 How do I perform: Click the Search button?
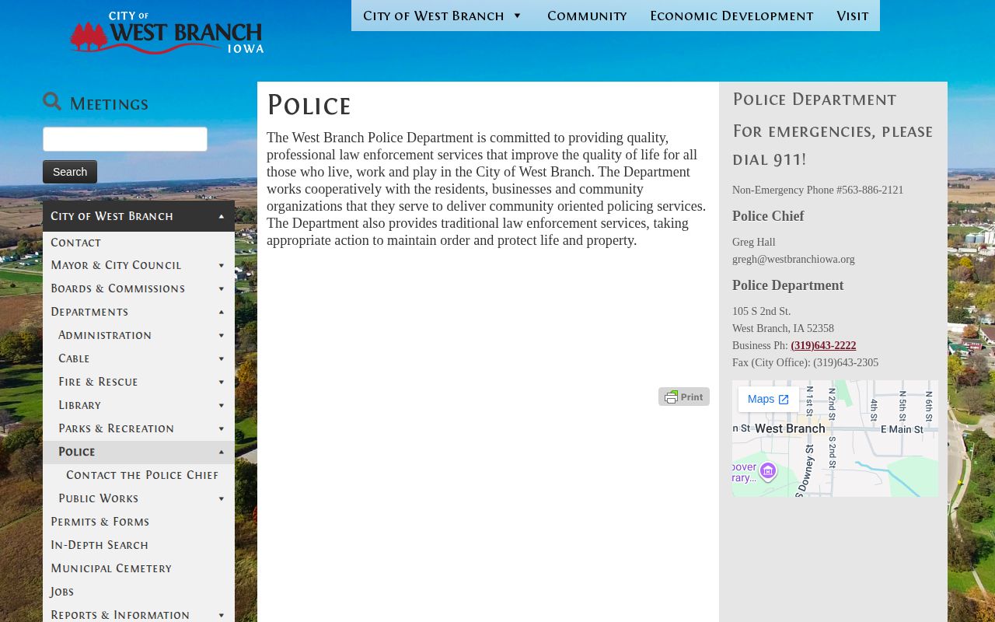(70, 172)
